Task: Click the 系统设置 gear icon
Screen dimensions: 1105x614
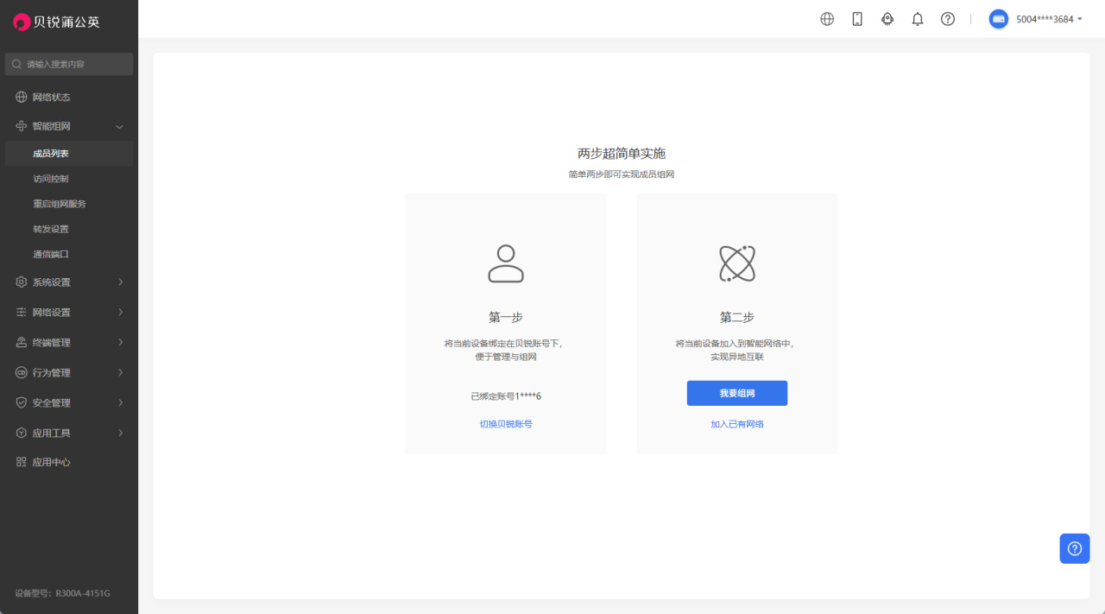Action: click(x=22, y=282)
